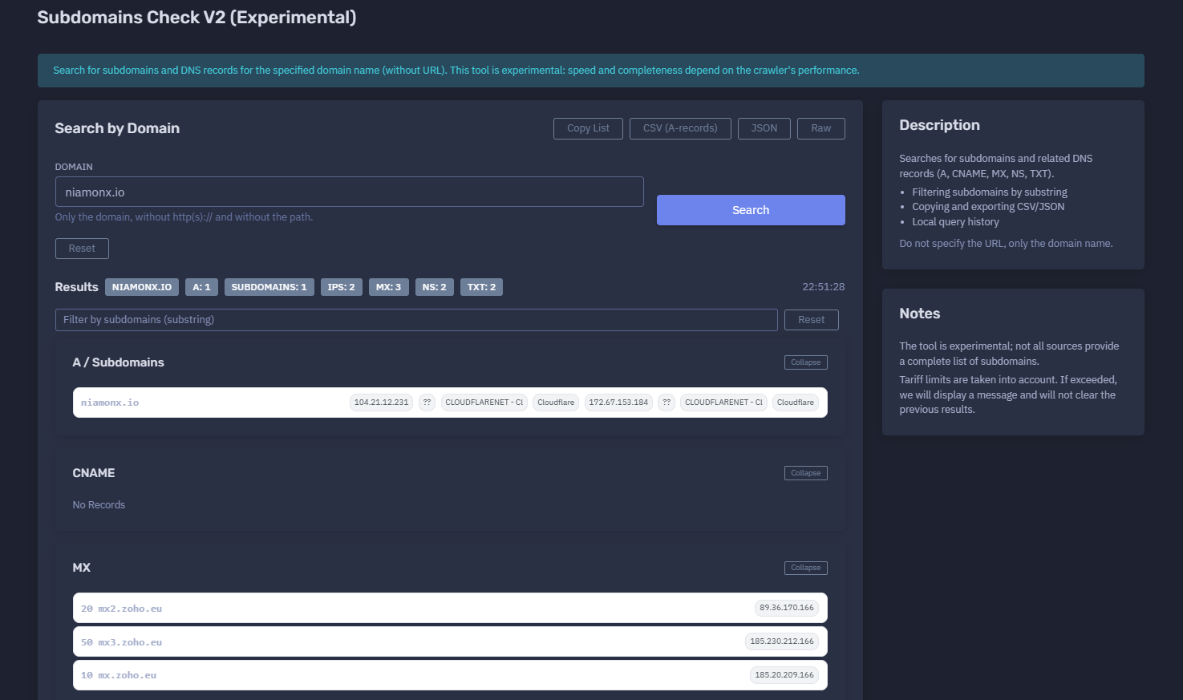Screen dimensions: 1183x700
Task: Click IP tag 89.36.170.166
Action: point(787,608)
